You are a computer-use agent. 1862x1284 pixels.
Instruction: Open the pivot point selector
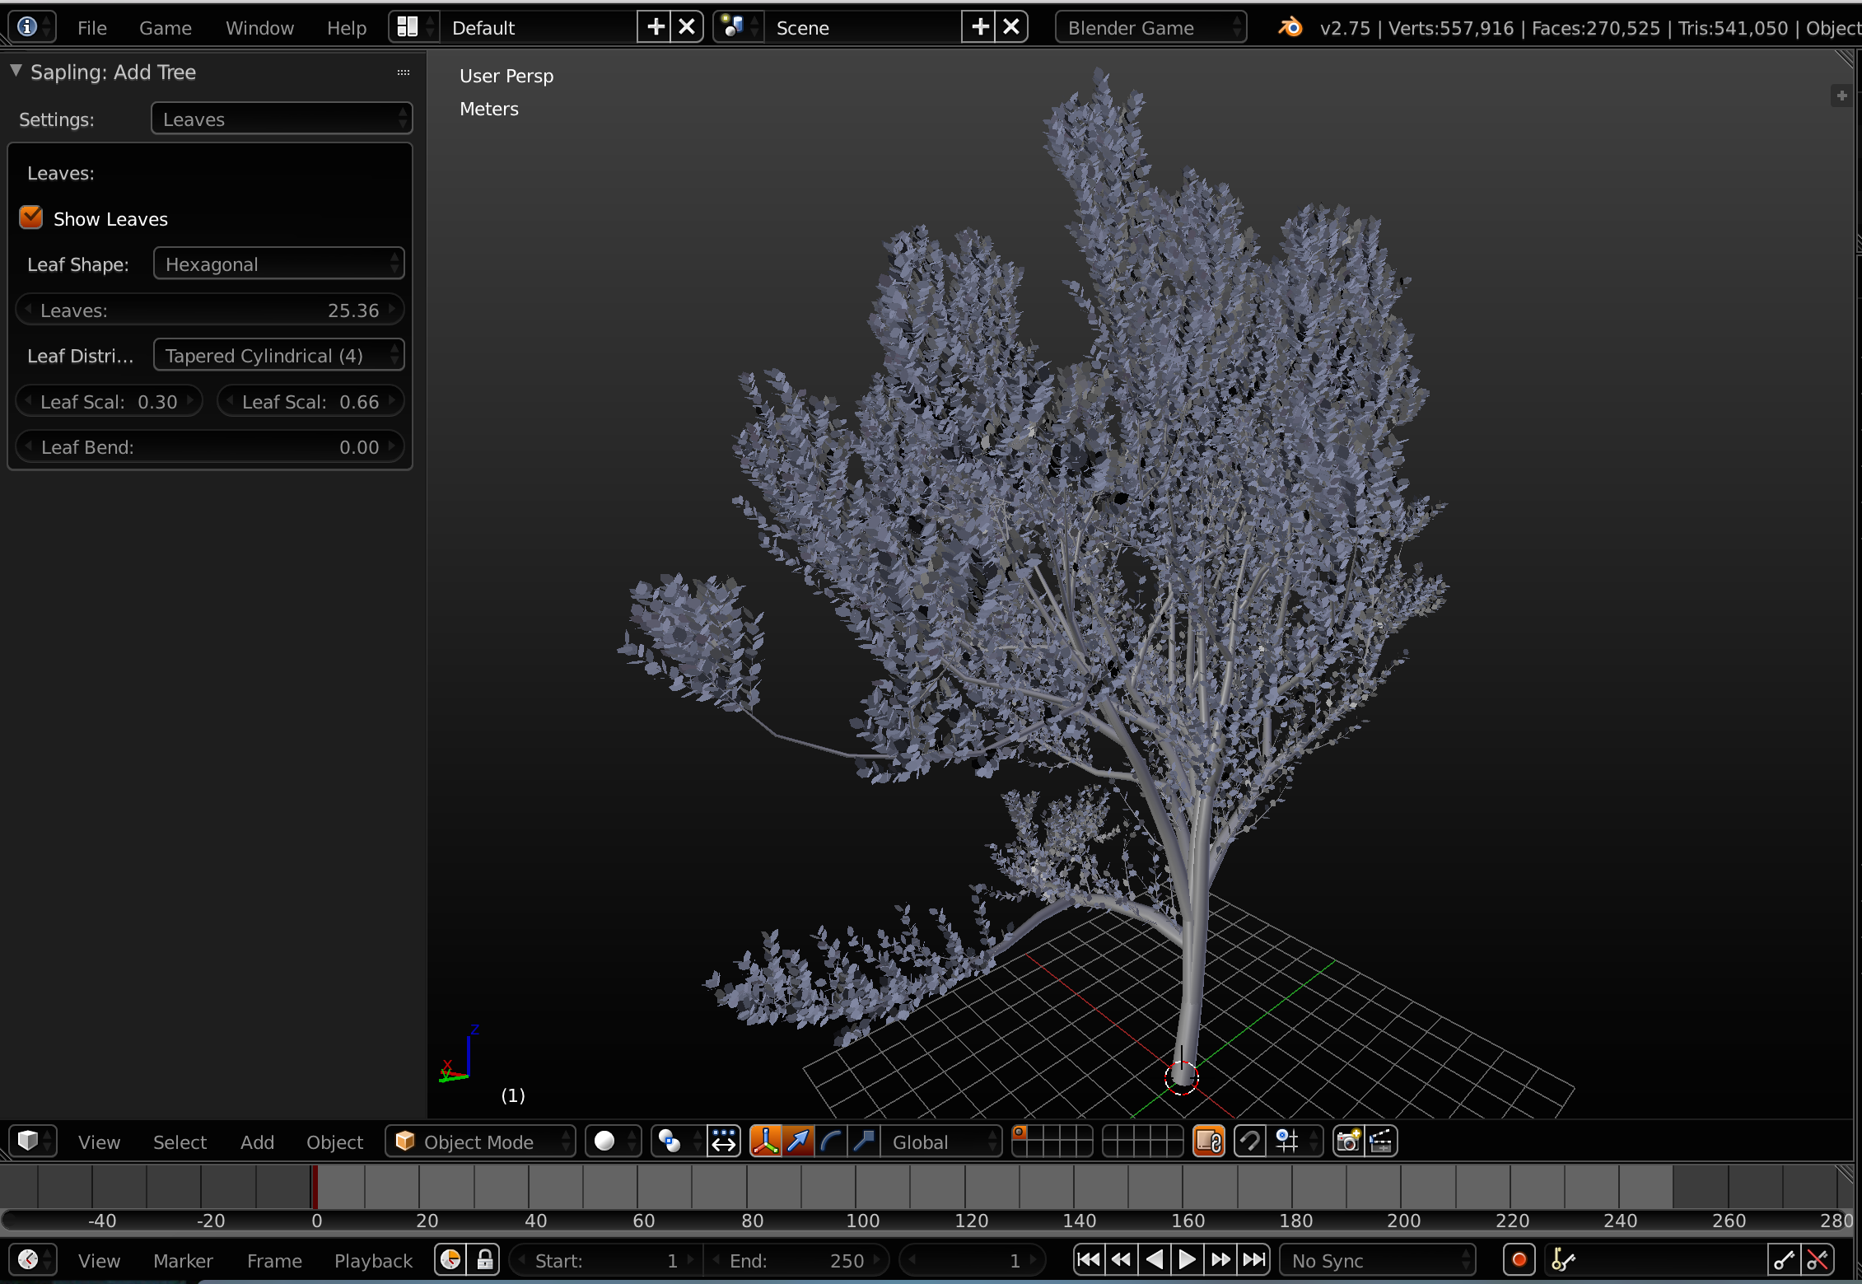(677, 1141)
